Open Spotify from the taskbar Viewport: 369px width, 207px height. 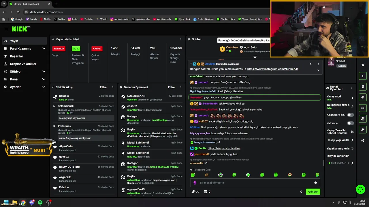tap(40, 203)
